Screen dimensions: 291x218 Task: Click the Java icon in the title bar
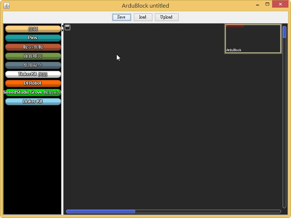pyautogui.click(x=6, y=5)
